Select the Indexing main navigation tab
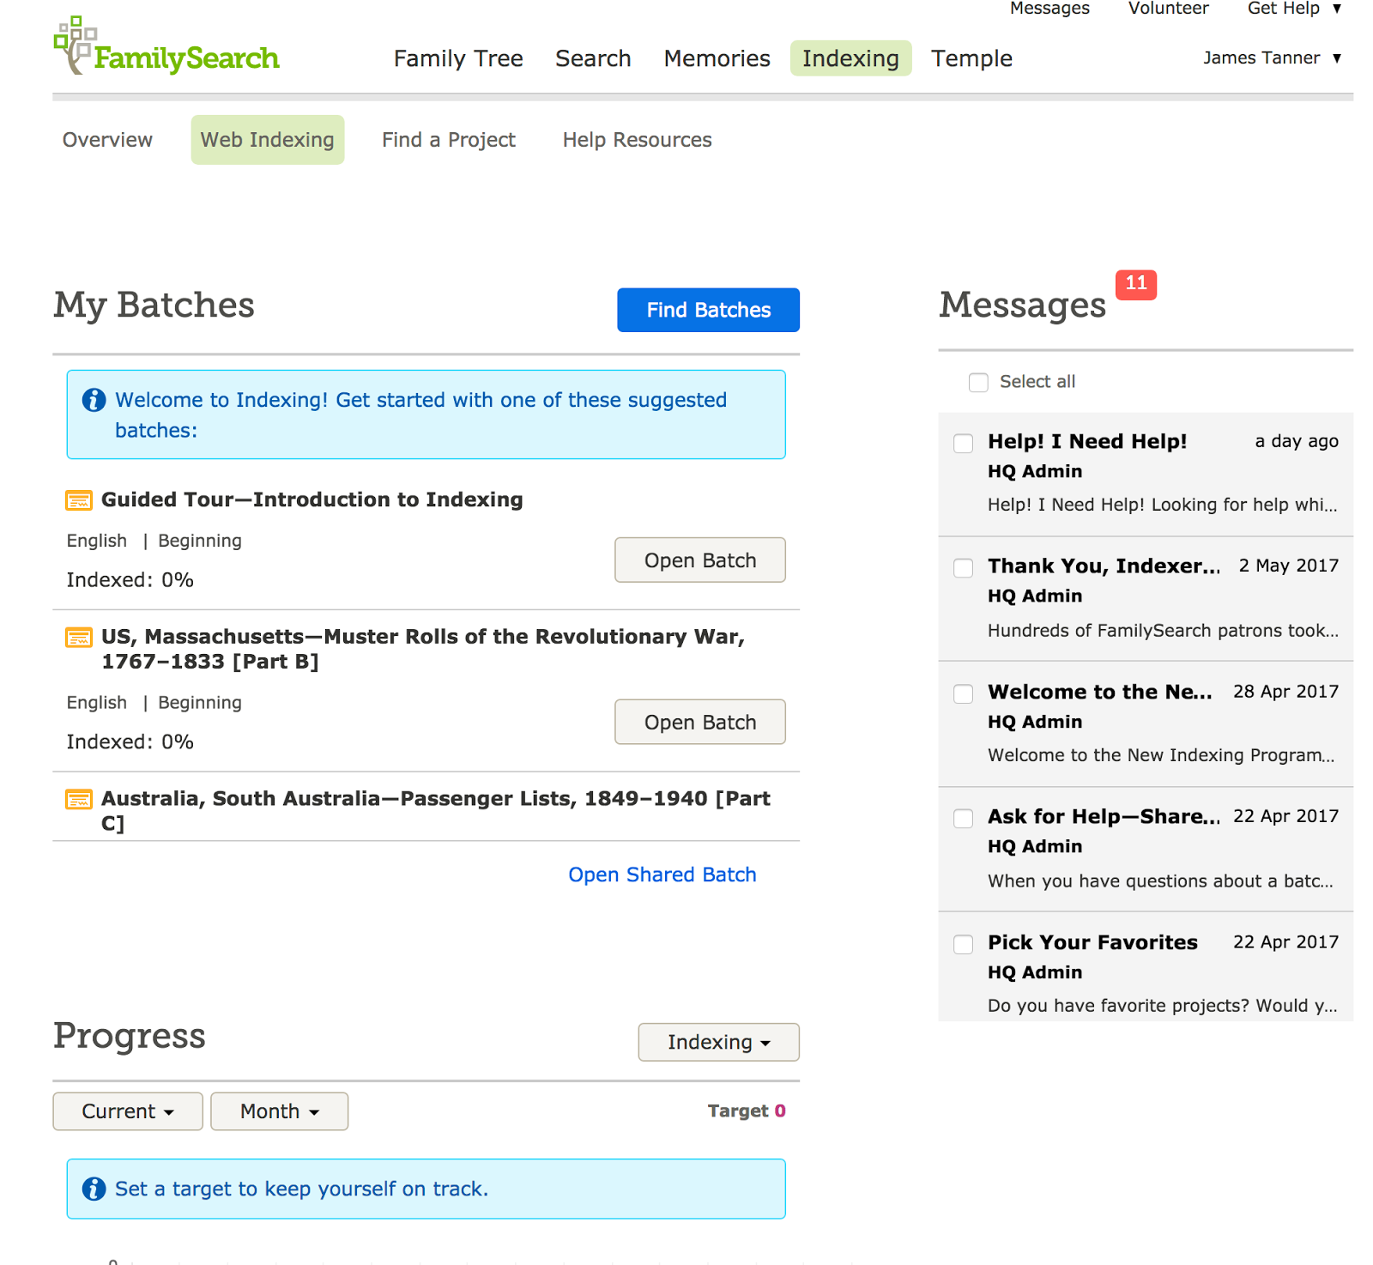 pyautogui.click(x=850, y=58)
